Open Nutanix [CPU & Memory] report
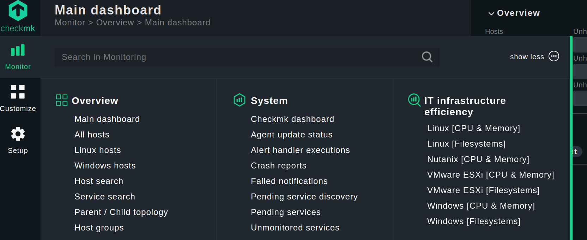 coord(478,159)
